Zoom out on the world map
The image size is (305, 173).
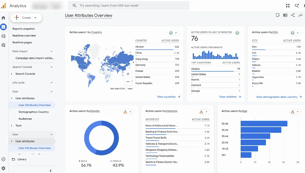coord(128,82)
